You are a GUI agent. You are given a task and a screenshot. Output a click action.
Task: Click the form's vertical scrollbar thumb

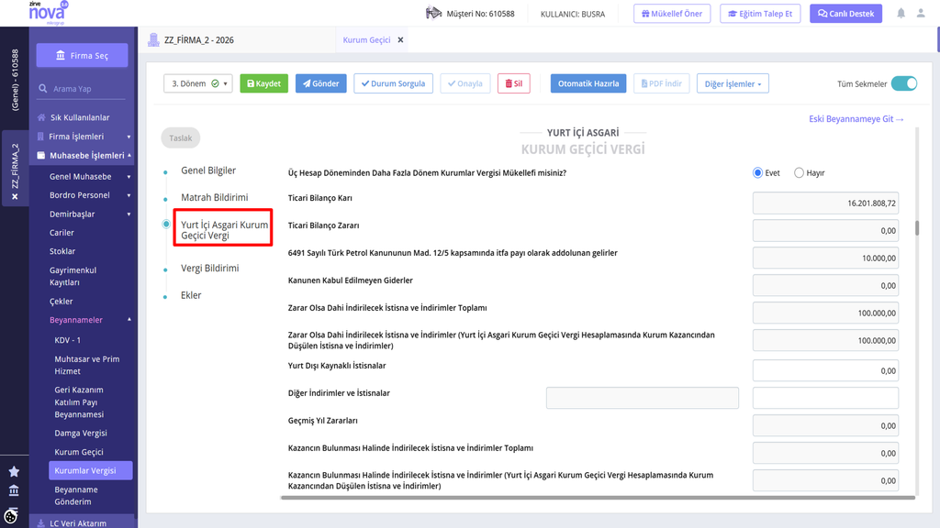pos(917,228)
